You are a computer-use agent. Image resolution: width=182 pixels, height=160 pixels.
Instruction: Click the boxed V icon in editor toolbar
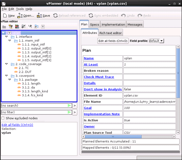[x=43, y=27]
